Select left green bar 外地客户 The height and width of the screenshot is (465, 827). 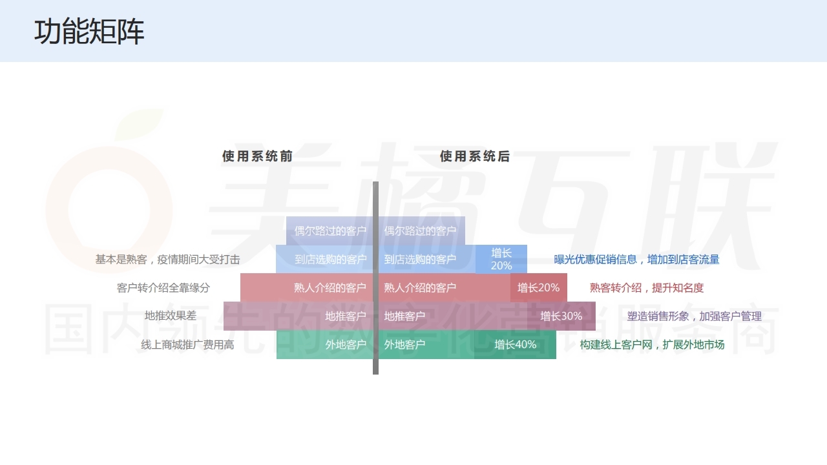coord(324,344)
